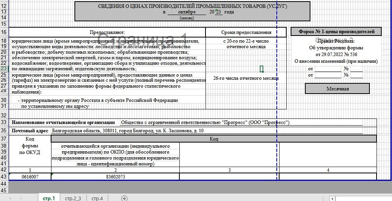
Task: Select the title 'СВЕДЕНИЯ О ЦЕНАХ ПРОИЗВОДИТЕЛЕЙ' cell
Action: pos(192,6)
